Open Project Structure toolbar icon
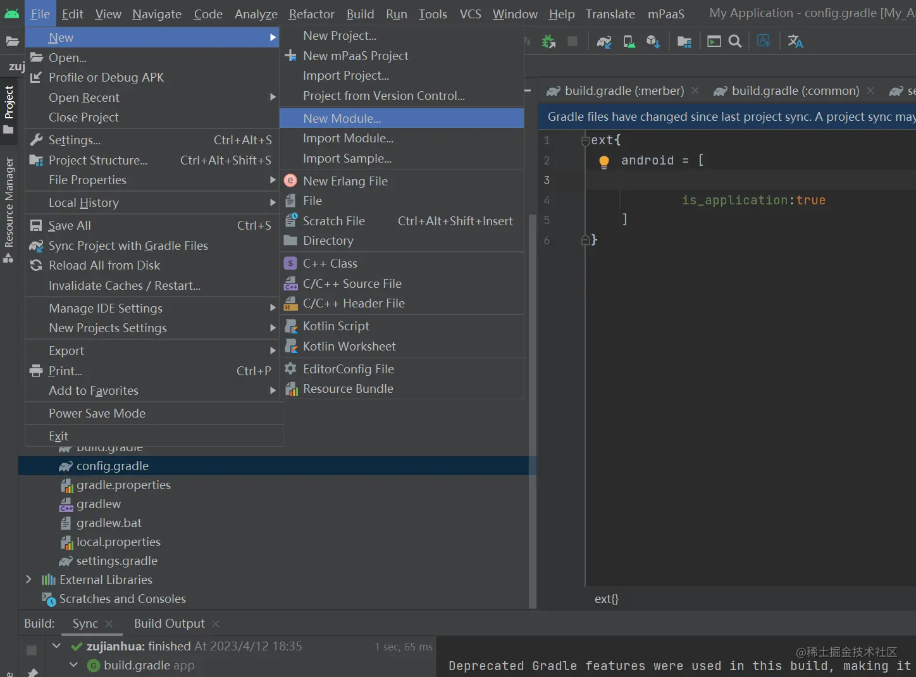This screenshot has width=916, height=677. click(684, 42)
